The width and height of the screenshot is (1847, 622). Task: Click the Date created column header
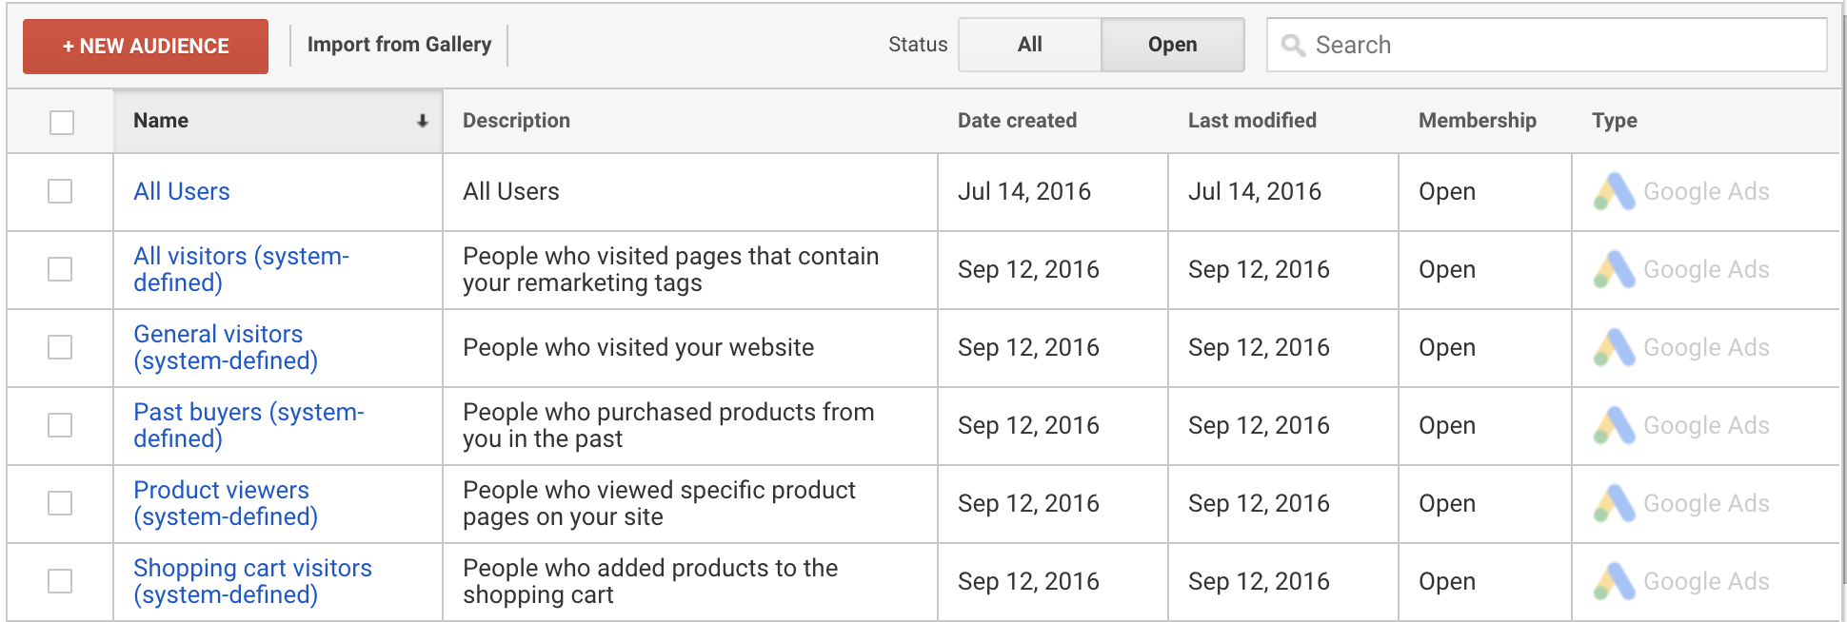pyautogui.click(x=1017, y=121)
